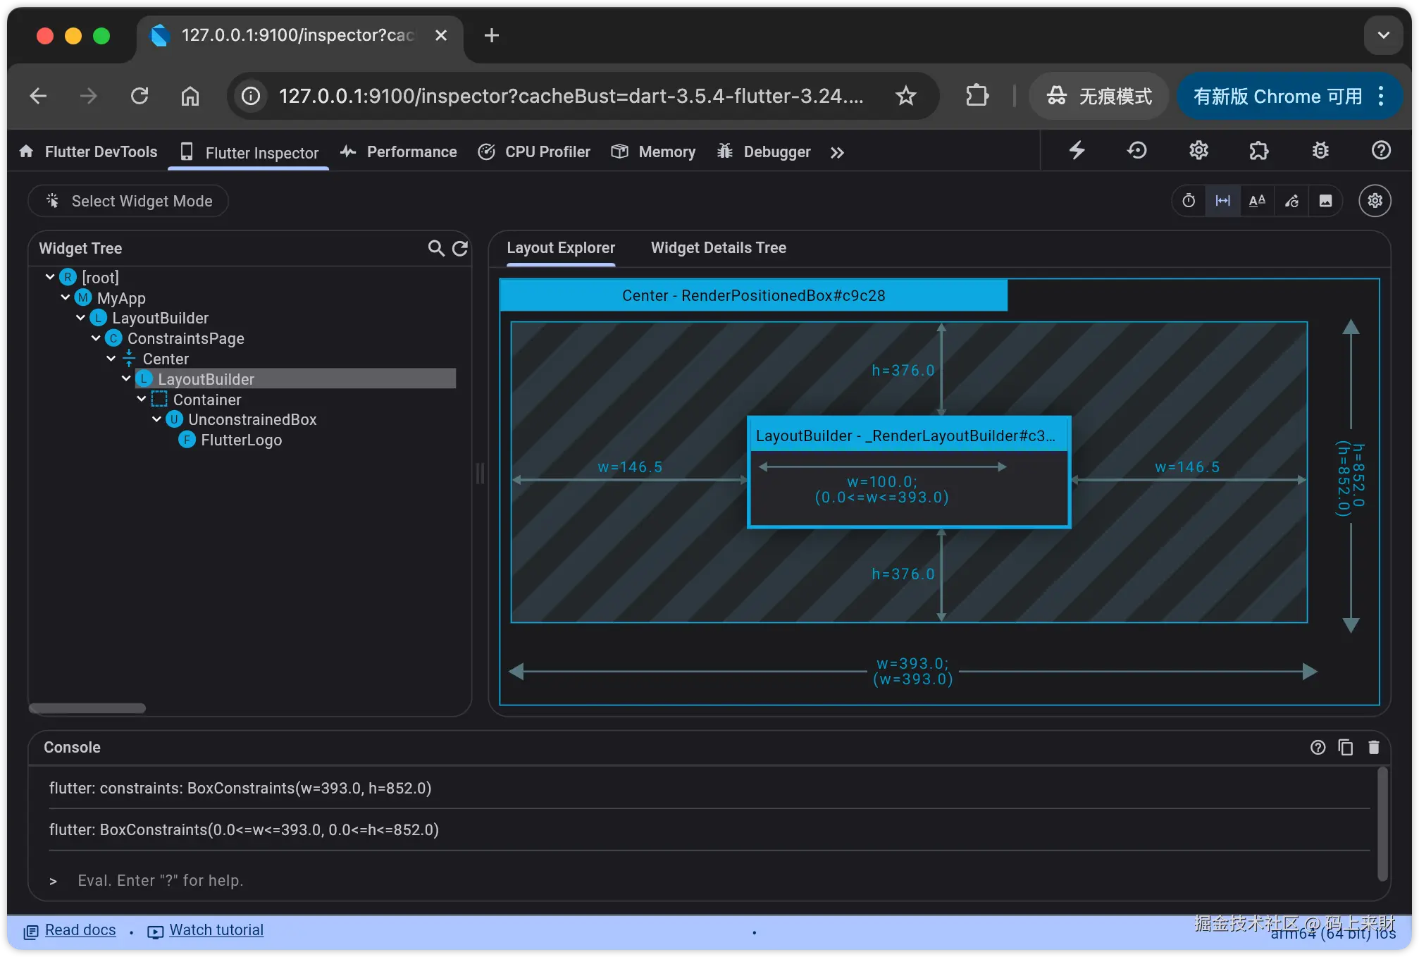
Task: Collapse the ConstraintsPage tree node
Action: [x=96, y=338]
